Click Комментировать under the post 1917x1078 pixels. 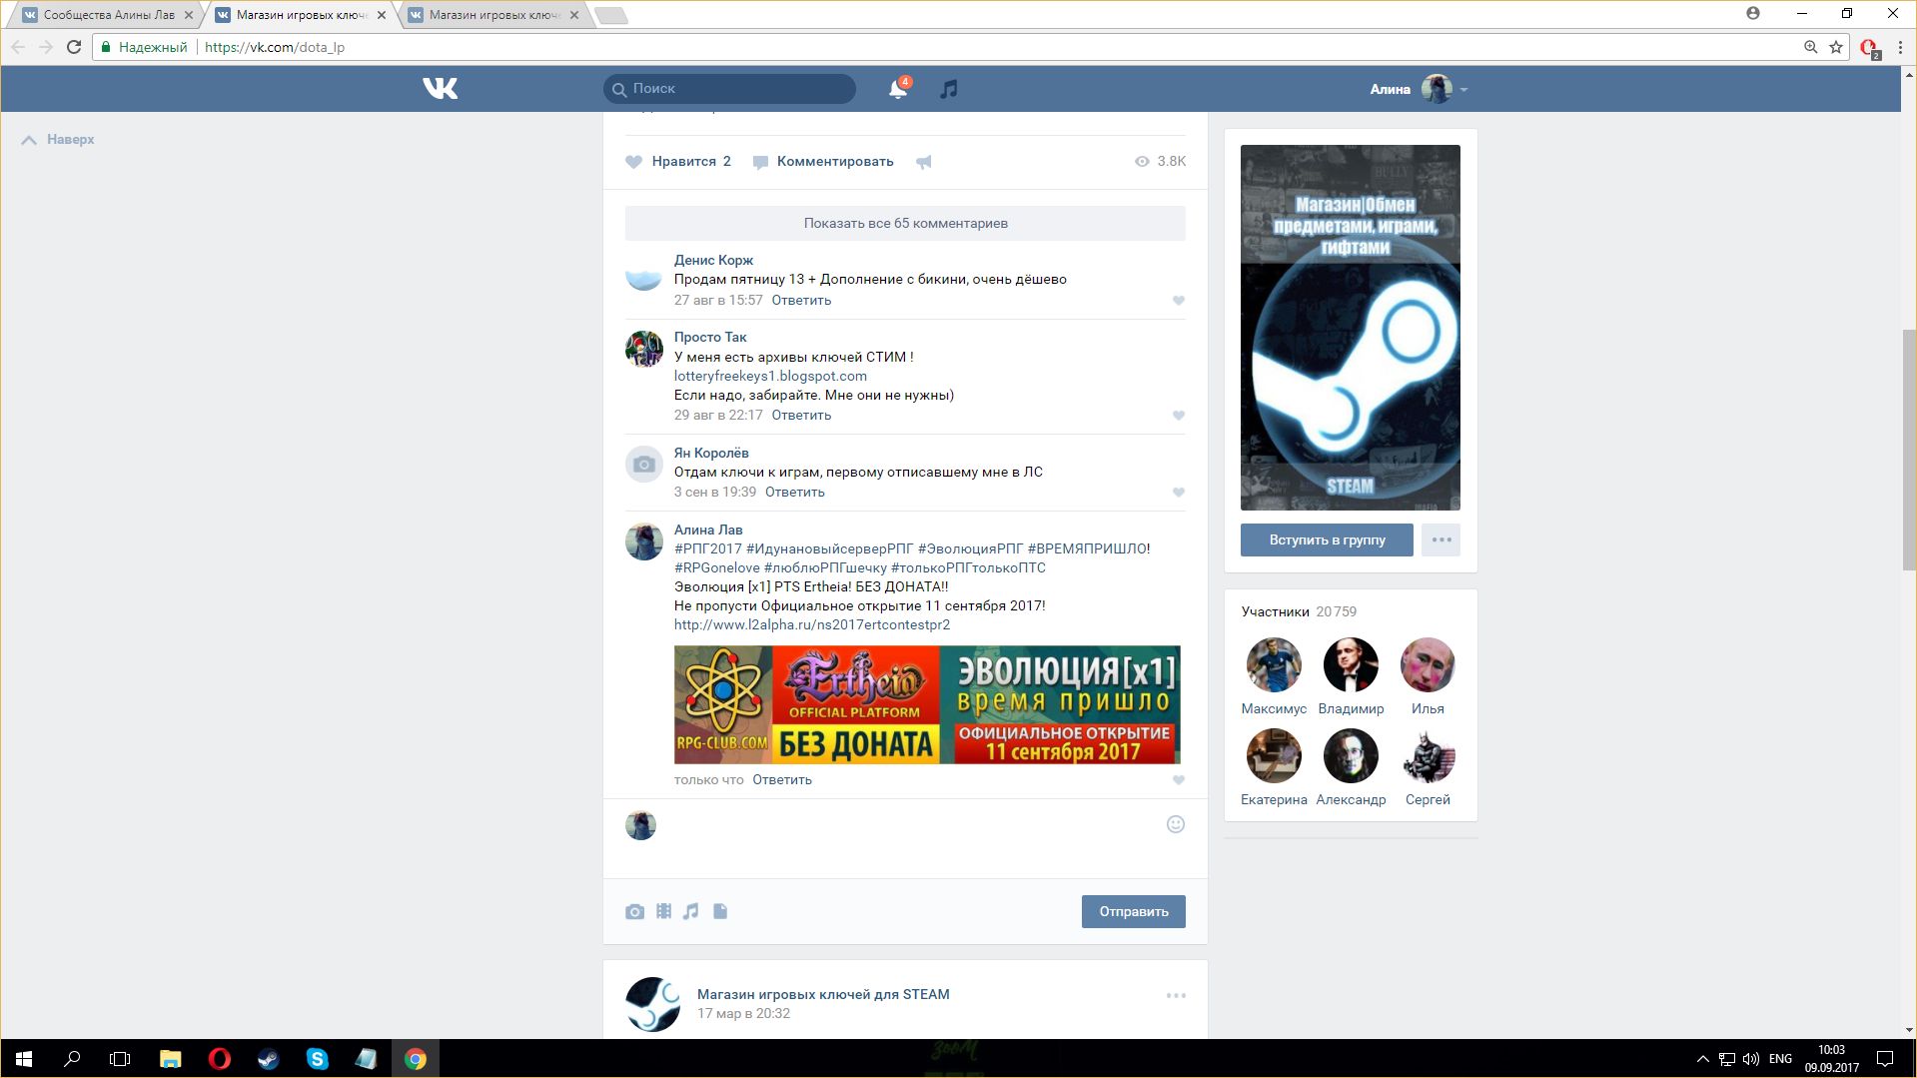point(823,161)
